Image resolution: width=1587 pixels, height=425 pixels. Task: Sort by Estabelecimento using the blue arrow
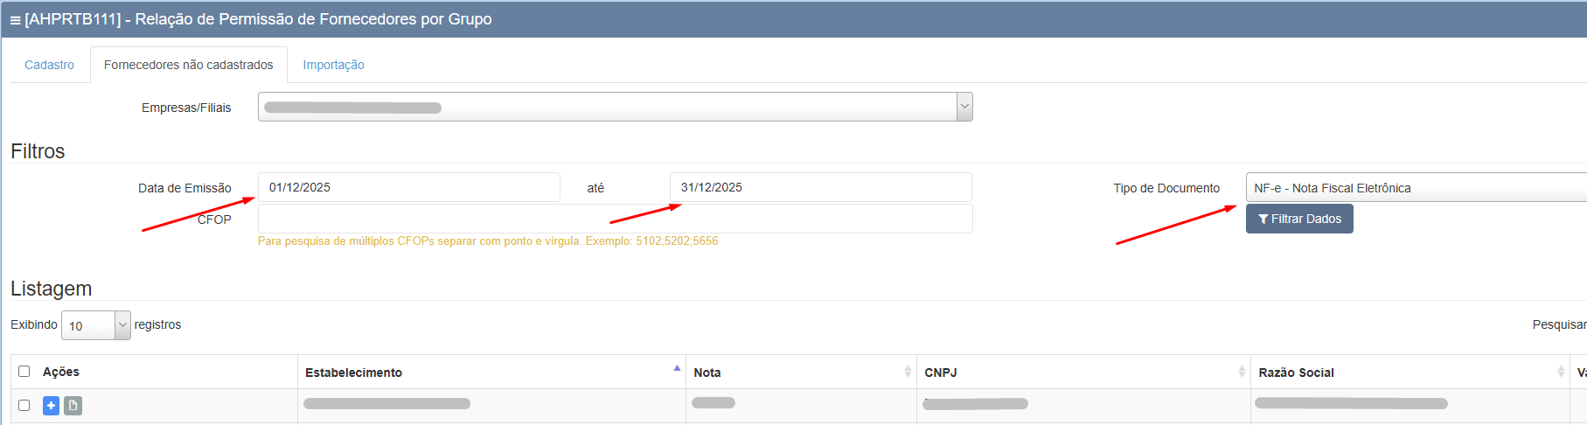click(x=677, y=368)
